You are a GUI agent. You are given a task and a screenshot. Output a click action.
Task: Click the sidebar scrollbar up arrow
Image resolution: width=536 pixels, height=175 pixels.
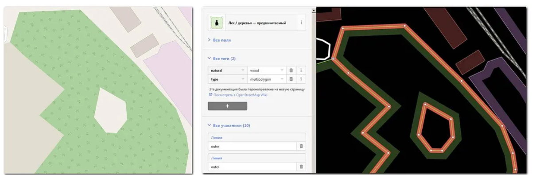pyautogui.click(x=314, y=10)
